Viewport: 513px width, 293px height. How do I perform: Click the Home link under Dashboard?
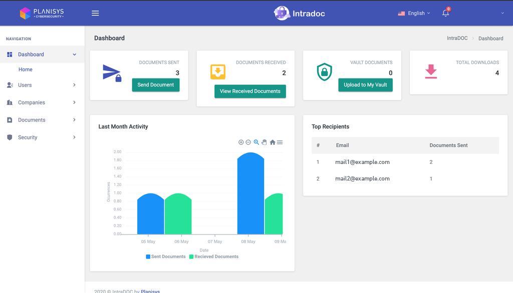click(26, 69)
